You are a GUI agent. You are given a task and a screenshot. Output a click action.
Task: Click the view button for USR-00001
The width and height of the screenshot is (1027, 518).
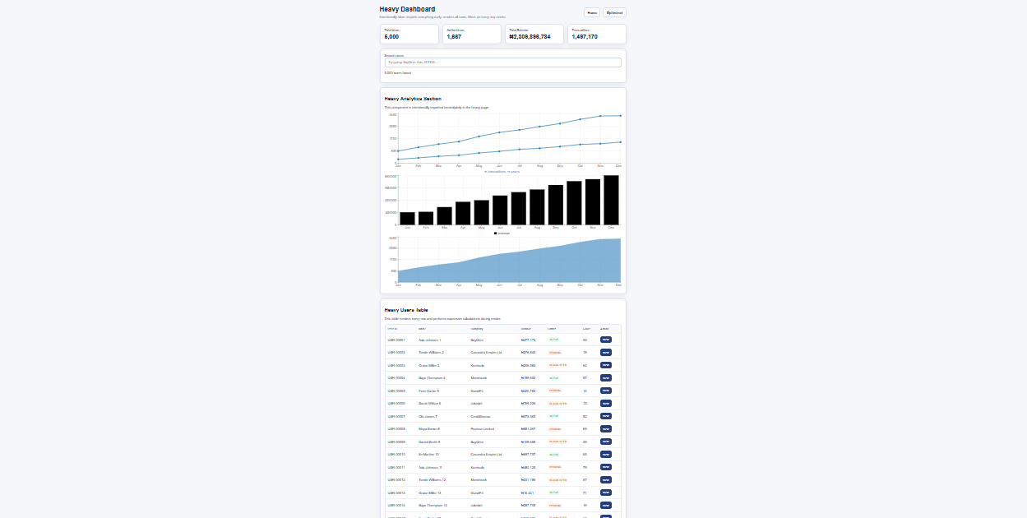point(606,339)
